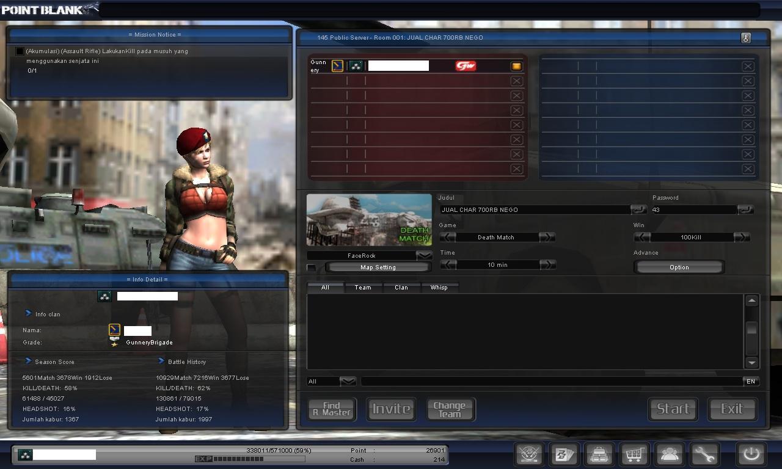Expand the FaceRock map dropdown

[x=423, y=255]
